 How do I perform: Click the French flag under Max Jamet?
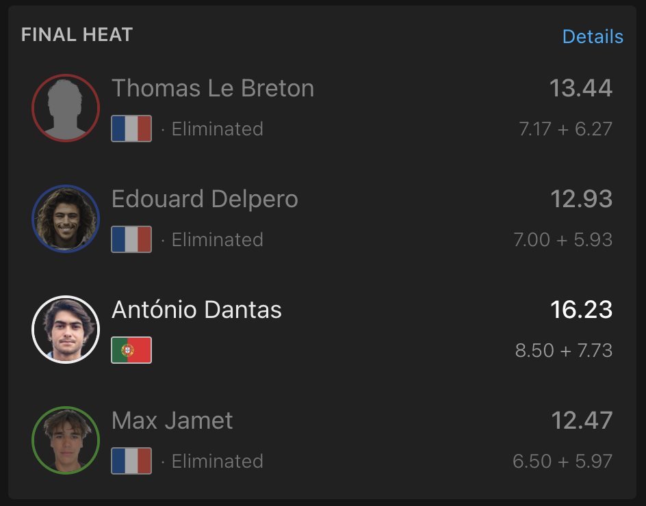tap(131, 461)
